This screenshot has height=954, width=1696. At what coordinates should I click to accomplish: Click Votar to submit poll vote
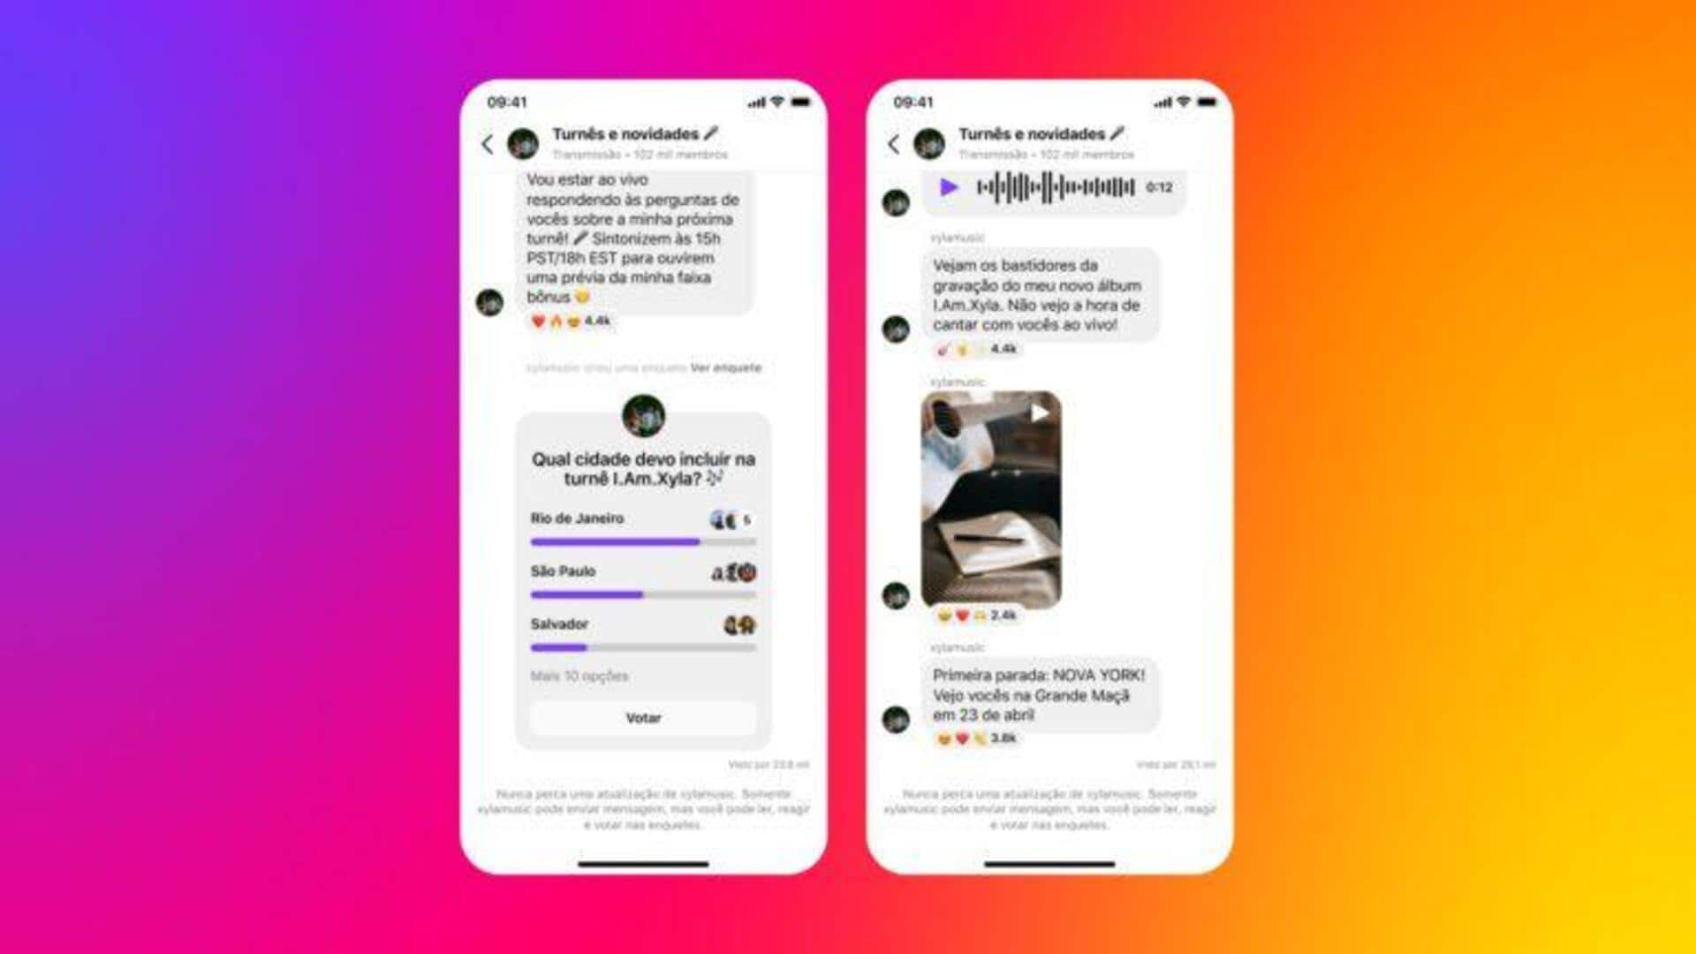644,720
